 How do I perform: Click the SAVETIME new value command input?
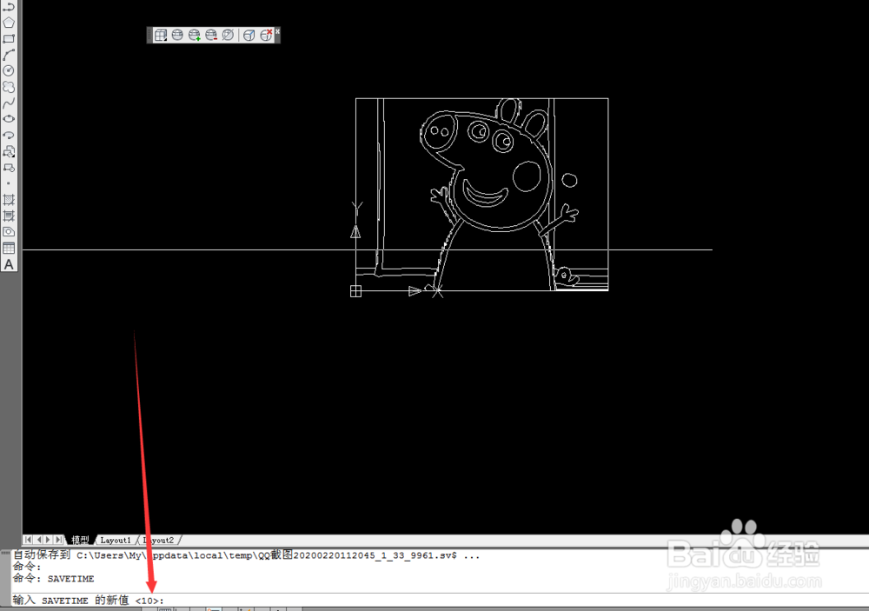(440, 600)
